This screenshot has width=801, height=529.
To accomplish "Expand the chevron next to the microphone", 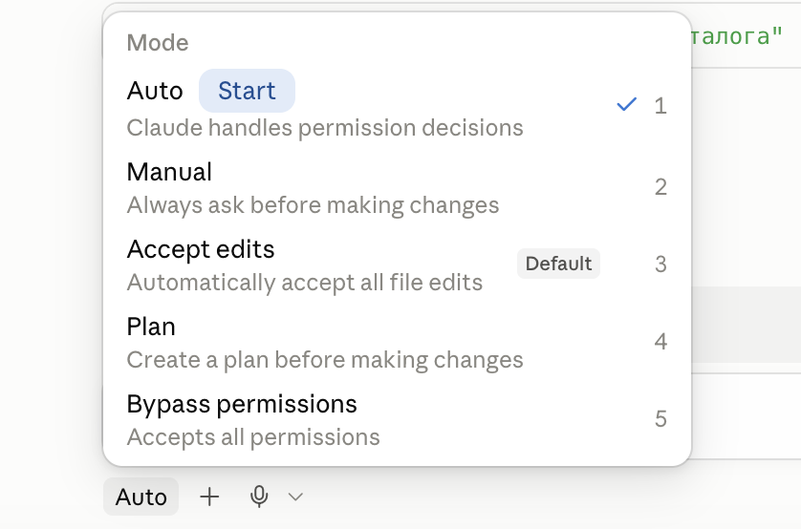I will click(295, 497).
